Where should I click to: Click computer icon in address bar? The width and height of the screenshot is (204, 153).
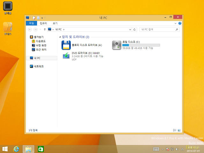tap(50, 29)
